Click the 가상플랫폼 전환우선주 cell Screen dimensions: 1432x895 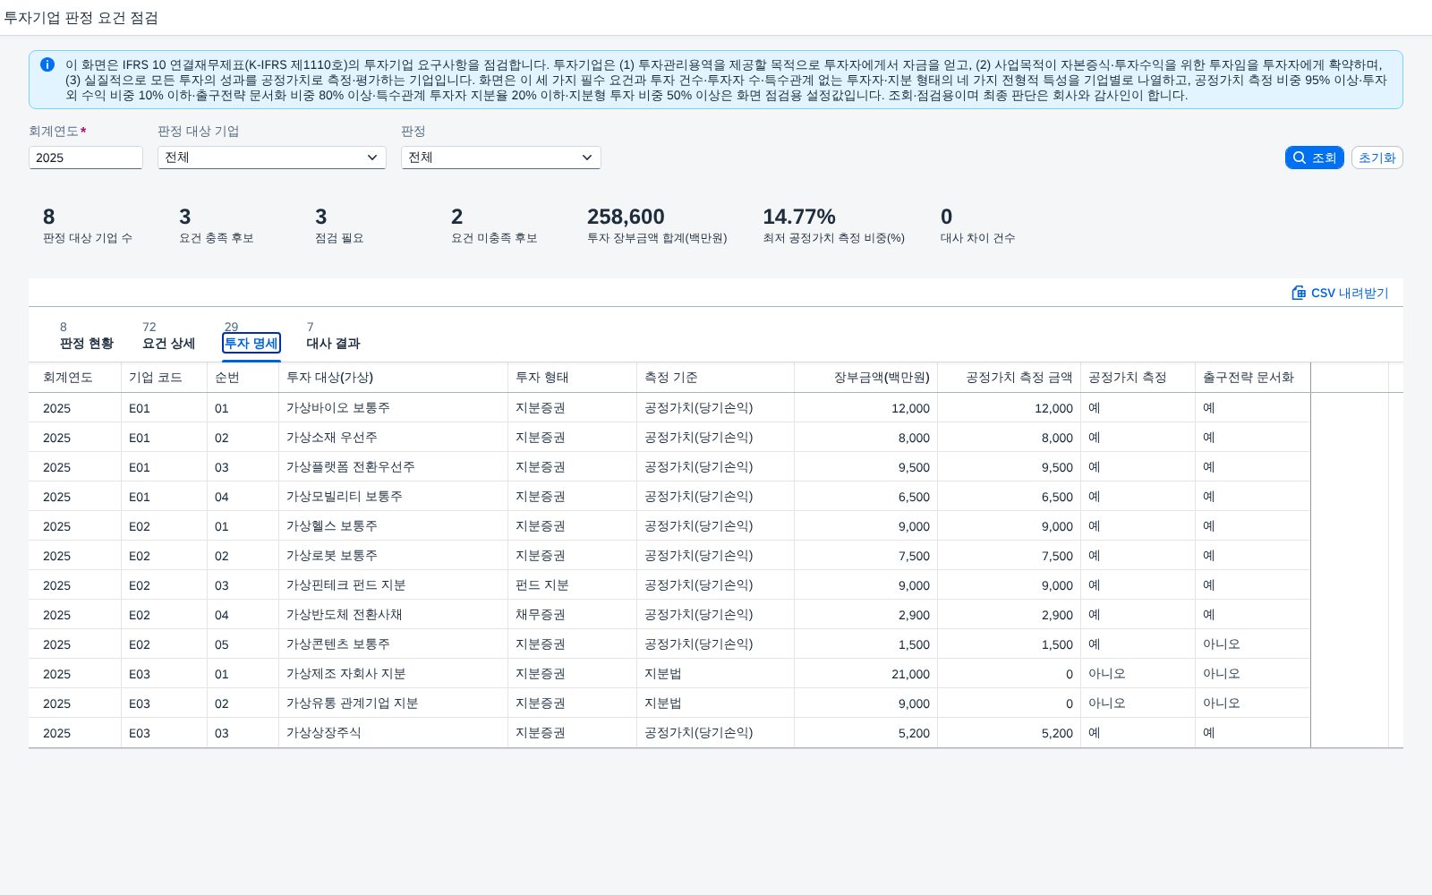click(x=394, y=467)
